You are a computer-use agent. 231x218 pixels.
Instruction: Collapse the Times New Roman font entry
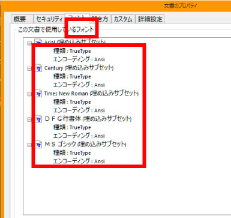[x=29, y=94]
